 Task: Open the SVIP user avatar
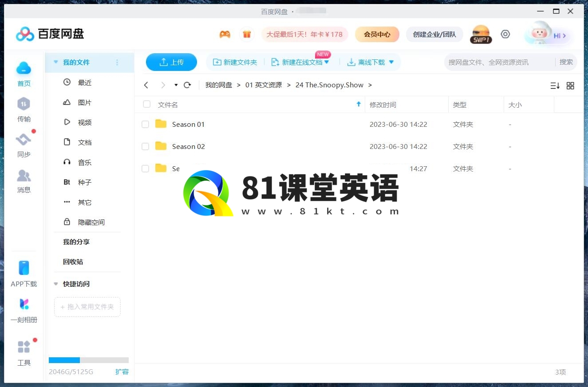click(481, 34)
